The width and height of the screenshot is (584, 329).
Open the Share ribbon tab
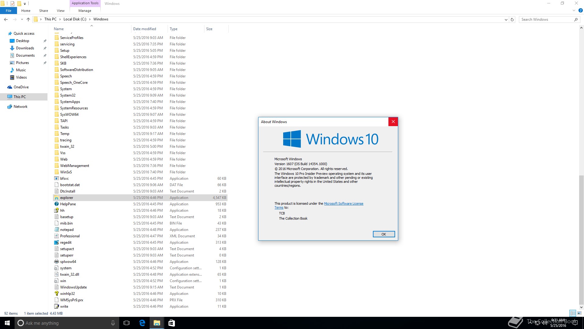[43, 11]
